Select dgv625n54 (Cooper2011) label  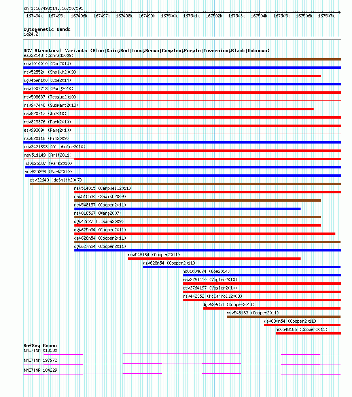(100, 230)
